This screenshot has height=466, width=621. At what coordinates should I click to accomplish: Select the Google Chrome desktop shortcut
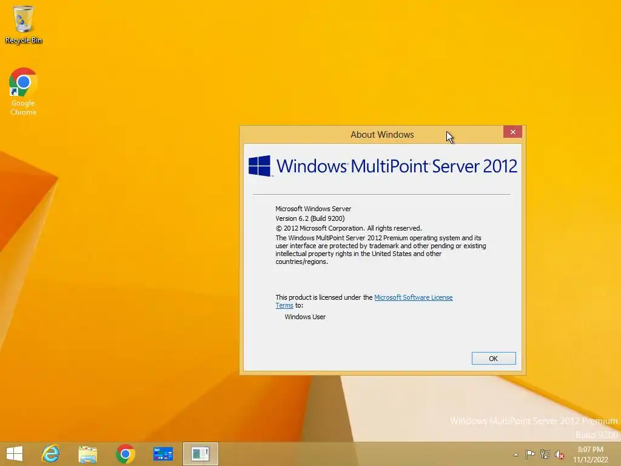click(23, 92)
